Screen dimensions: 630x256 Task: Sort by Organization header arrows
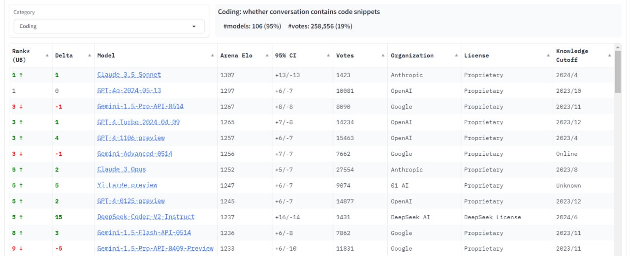(457, 56)
